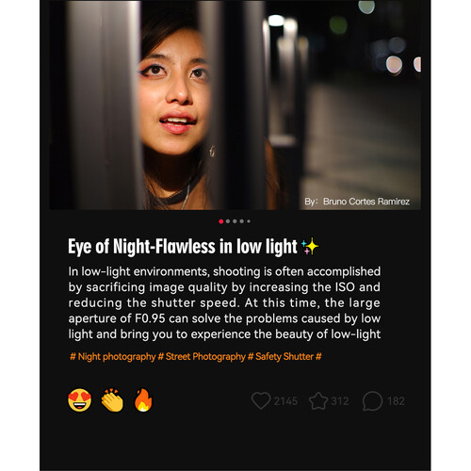Image resolution: width=471 pixels, height=471 pixels.
Task: React with heart-eyes emoji
Action: 80,400
